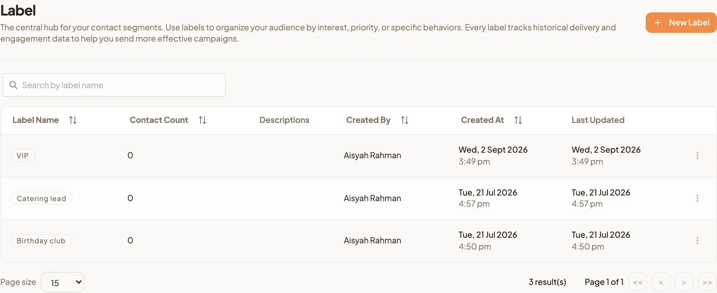Sort table by Label Name arrows icon

point(73,120)
